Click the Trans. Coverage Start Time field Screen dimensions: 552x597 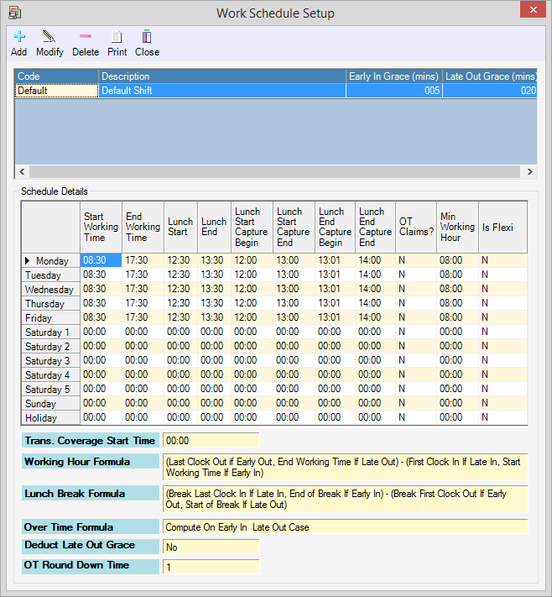click(211, 440)
